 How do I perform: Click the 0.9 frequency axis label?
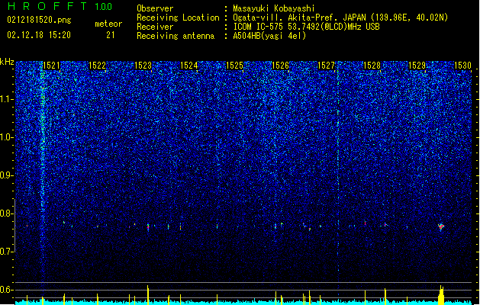tap(7, 175)
